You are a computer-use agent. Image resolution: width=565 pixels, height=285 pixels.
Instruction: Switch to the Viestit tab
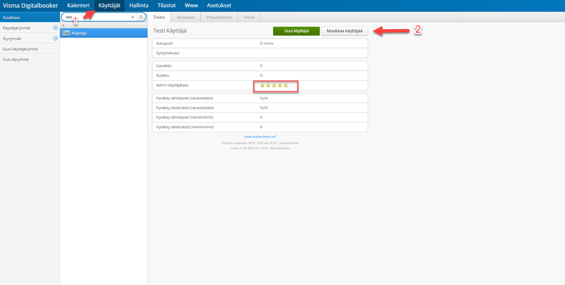(x=249, y=17)
